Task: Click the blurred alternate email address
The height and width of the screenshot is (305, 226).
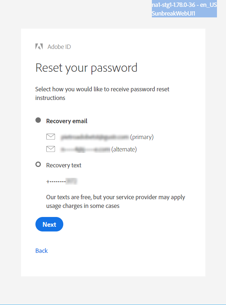Action: pyautogui.click(x=85, y=149)
